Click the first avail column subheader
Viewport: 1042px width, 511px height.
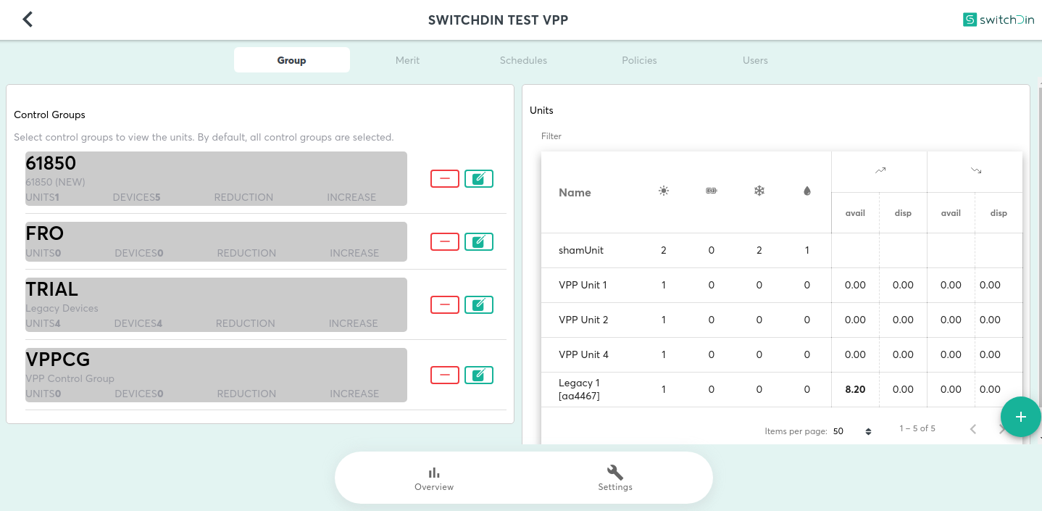(x=855, y=213)
